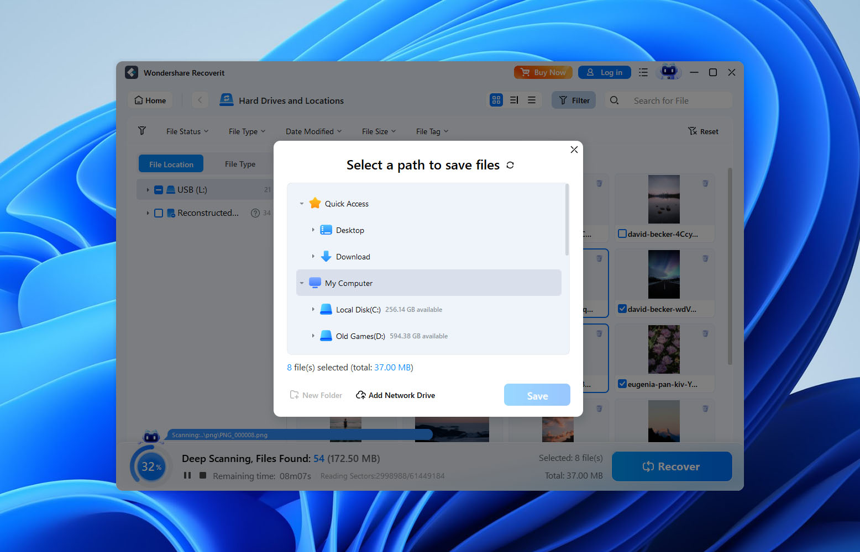The image size is (860, 552).
Task: Switch to File Location tab
Action: coord(171,164)
